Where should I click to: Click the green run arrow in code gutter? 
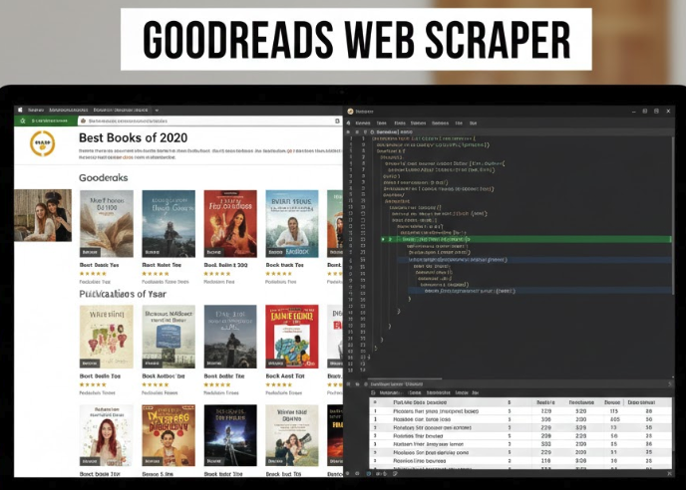(x=383, y=240)
